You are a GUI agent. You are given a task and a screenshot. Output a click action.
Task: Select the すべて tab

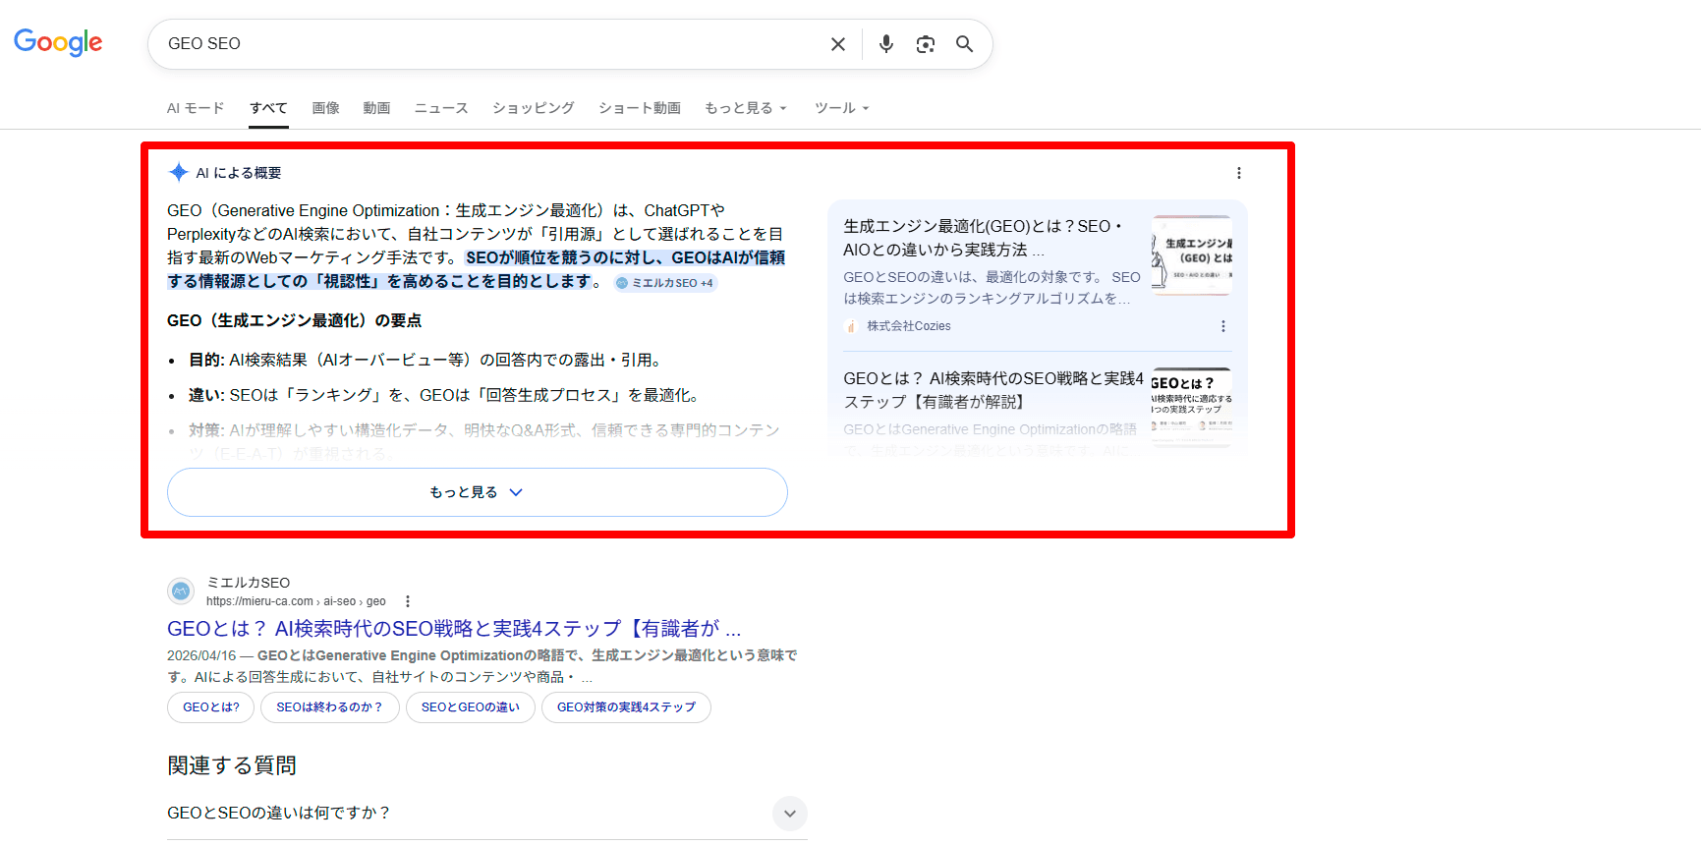click(268, 108)
